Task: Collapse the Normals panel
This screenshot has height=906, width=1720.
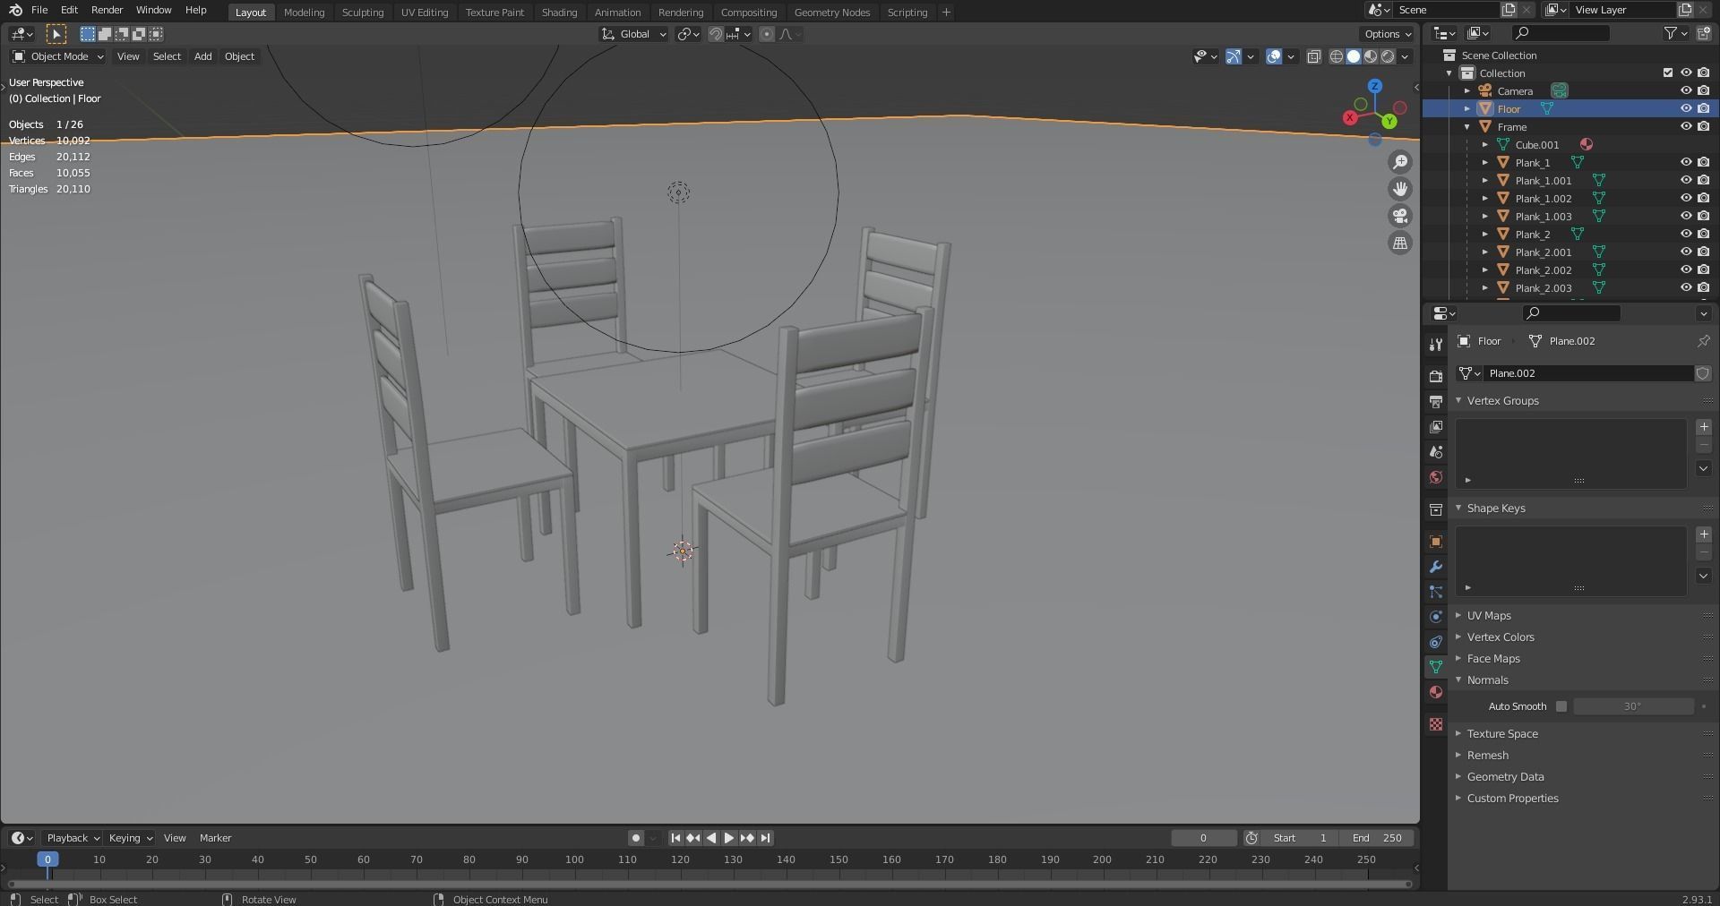Action: click(1487, 680)
